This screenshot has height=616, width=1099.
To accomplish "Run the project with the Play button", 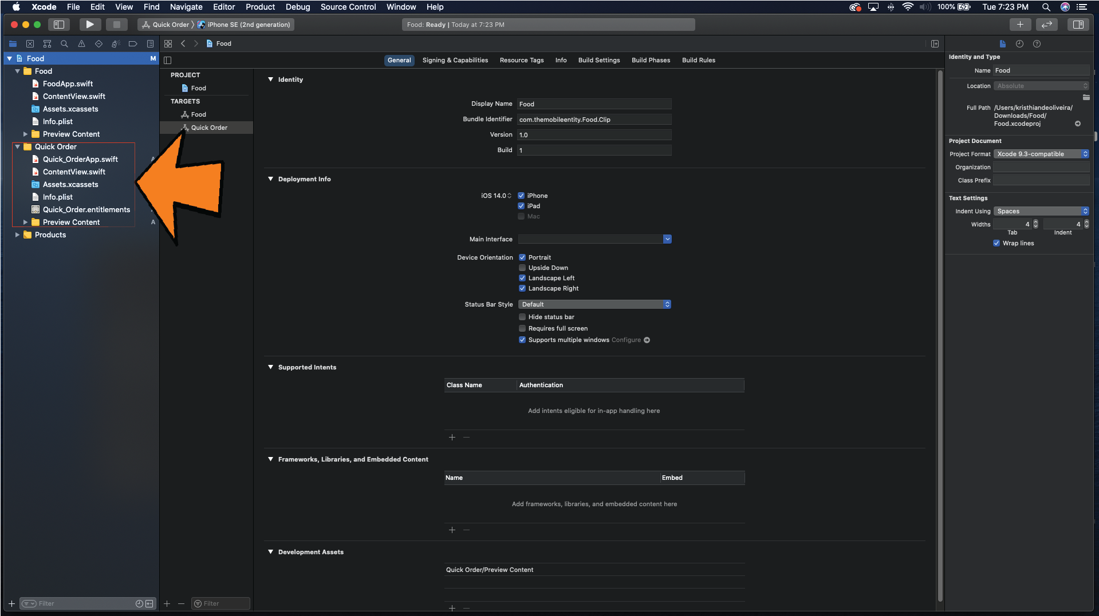I will click(90, 25).
